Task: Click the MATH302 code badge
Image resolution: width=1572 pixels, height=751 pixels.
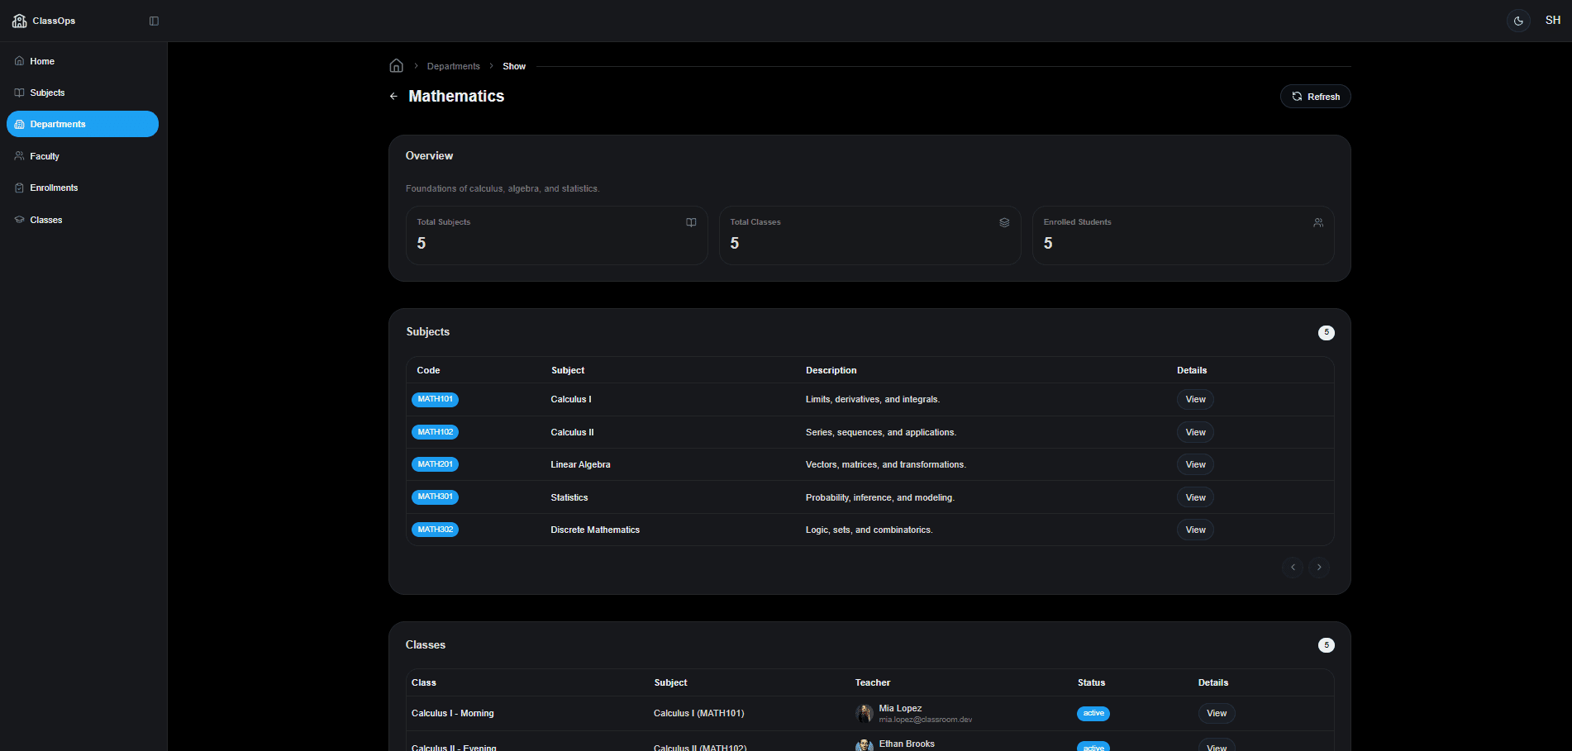Action: pyautogui.click(x=435, y=530)
